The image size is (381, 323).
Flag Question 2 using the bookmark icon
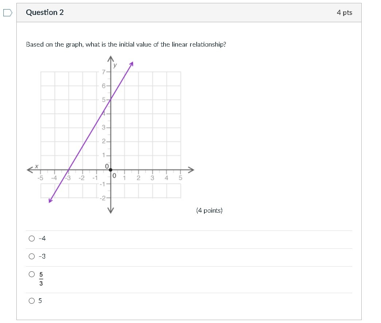(8, 13)
